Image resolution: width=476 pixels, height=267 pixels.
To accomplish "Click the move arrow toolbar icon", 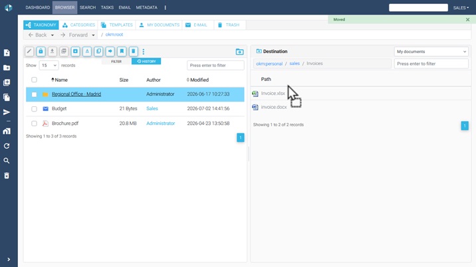I will point(110,51).
